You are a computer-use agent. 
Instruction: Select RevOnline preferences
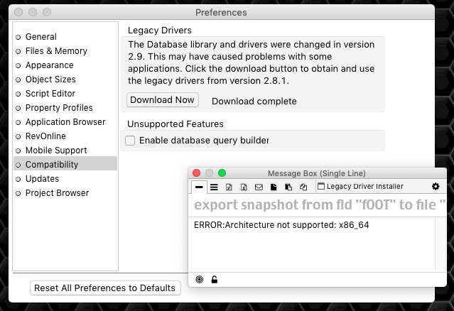65,136
